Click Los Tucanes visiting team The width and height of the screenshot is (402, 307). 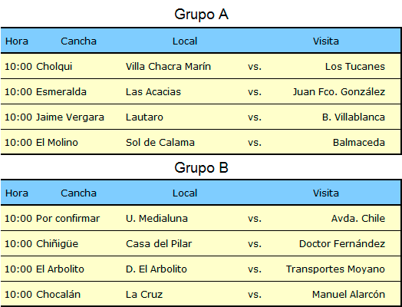coord(355,67)
